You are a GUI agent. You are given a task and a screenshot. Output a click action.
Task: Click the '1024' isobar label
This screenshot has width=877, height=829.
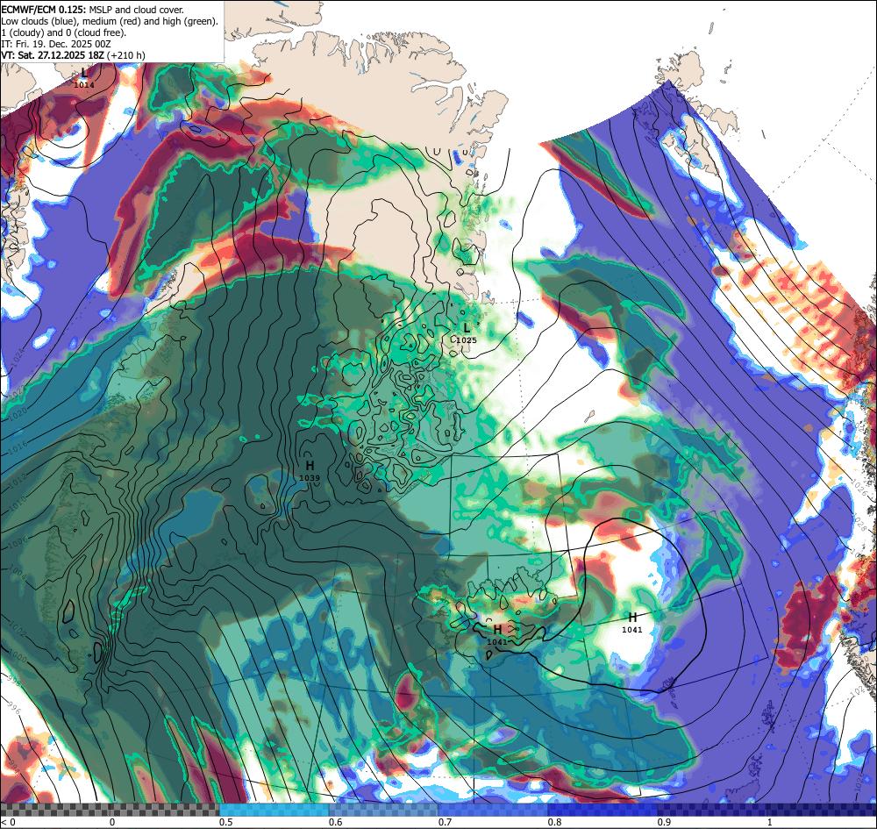pos(18,357)
